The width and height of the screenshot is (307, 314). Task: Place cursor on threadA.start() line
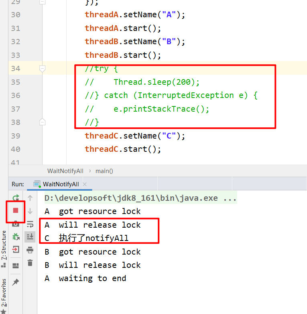(123, 28)
